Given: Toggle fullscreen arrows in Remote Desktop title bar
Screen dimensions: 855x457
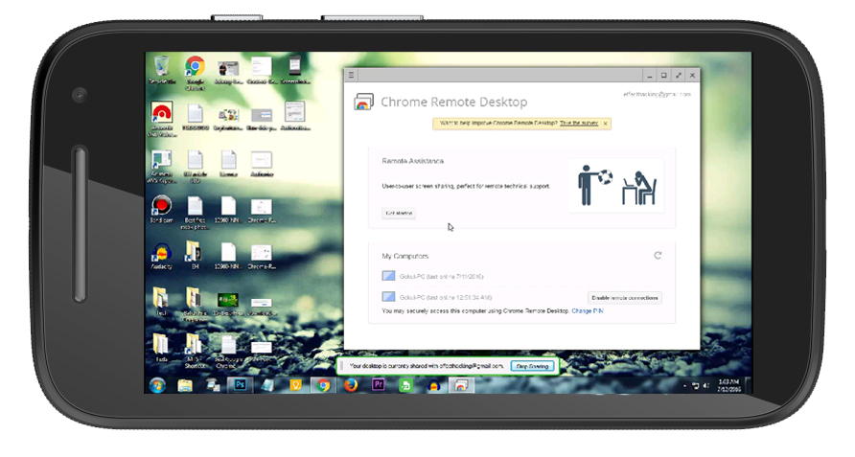Looking at the screenshot, I should (679, 76).
